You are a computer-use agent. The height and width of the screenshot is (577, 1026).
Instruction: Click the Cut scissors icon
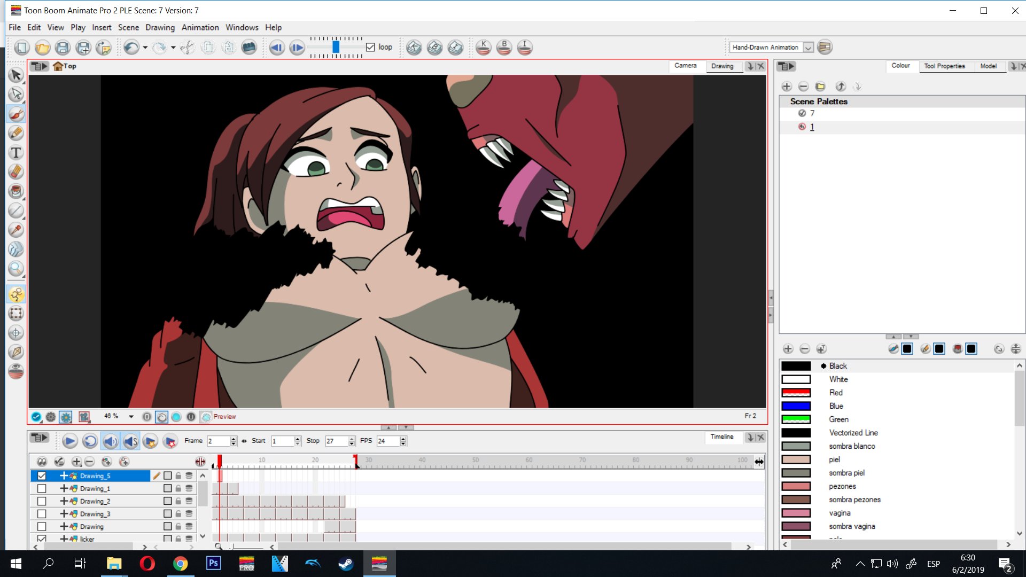(187, 48)
